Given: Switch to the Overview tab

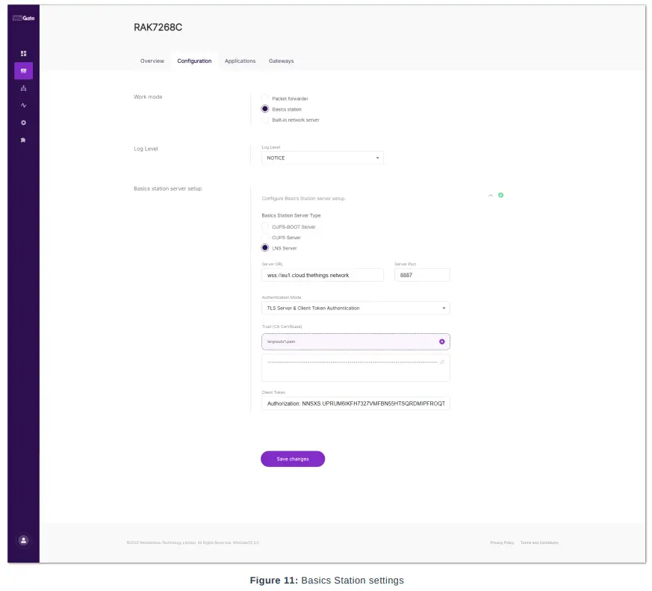Looking at the screenshot, I should [x=152, y=61].
